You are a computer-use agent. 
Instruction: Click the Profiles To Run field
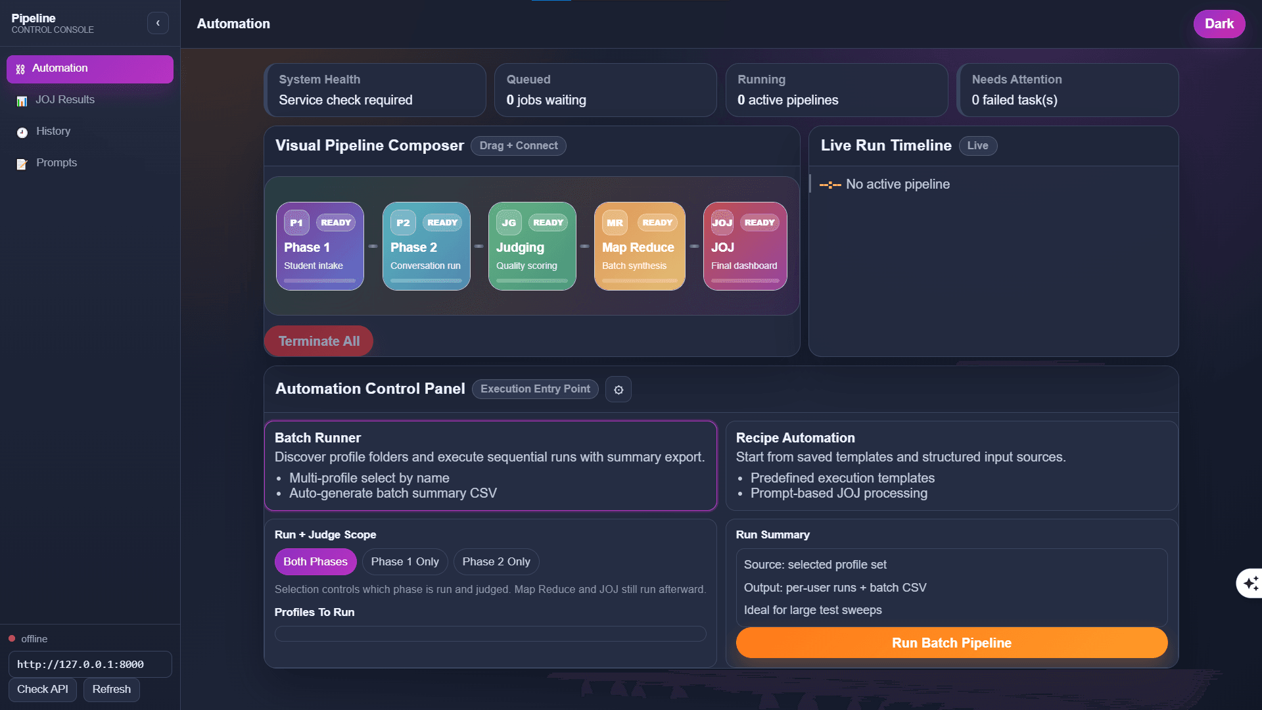(x=490, y=634)
